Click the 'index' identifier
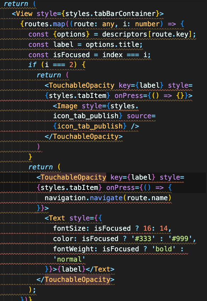 113,55
